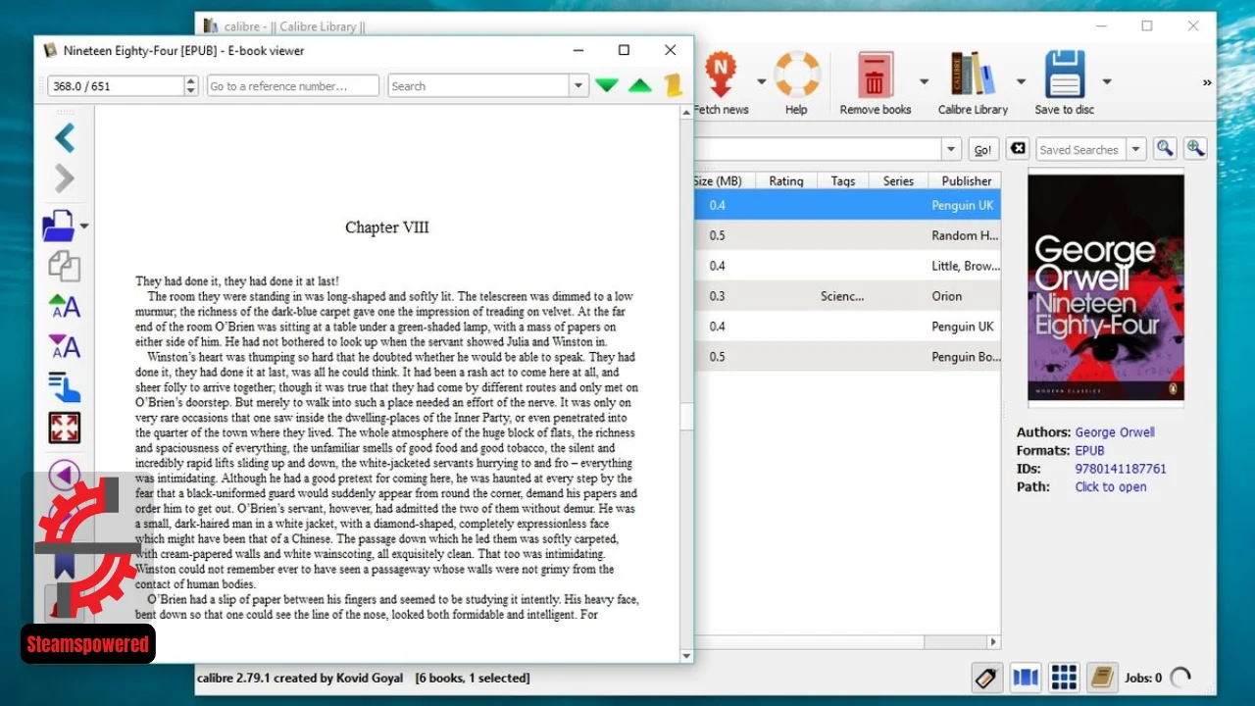Open the viewer Search history dropdown
Viewport: 1255px width, 706px height.
point(578,86)
